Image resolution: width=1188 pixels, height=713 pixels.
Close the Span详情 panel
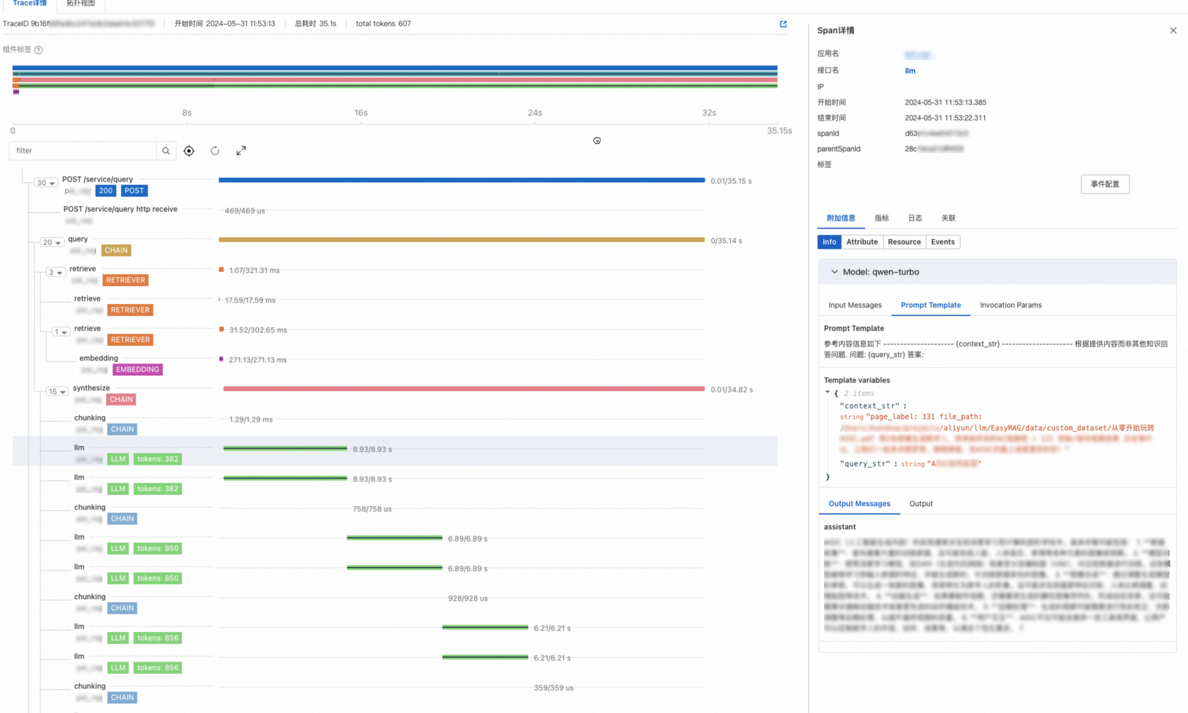coord(1173,30)
